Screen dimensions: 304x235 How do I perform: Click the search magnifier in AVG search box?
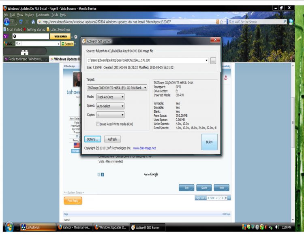(285, 22)
